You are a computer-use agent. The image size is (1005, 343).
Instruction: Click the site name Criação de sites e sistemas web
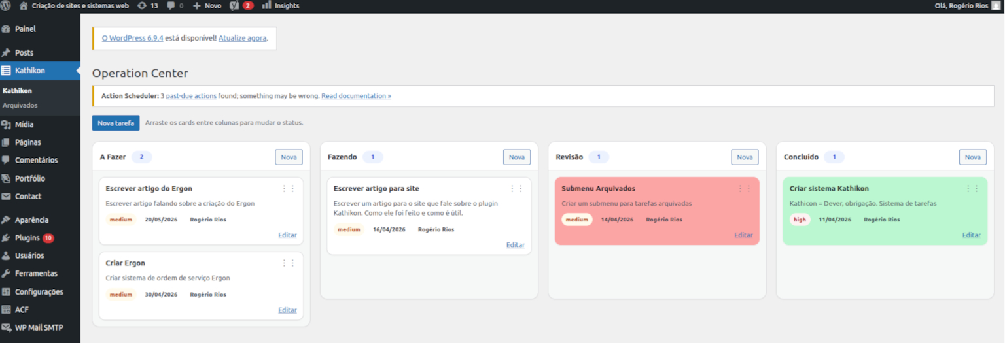pos(80,5)
